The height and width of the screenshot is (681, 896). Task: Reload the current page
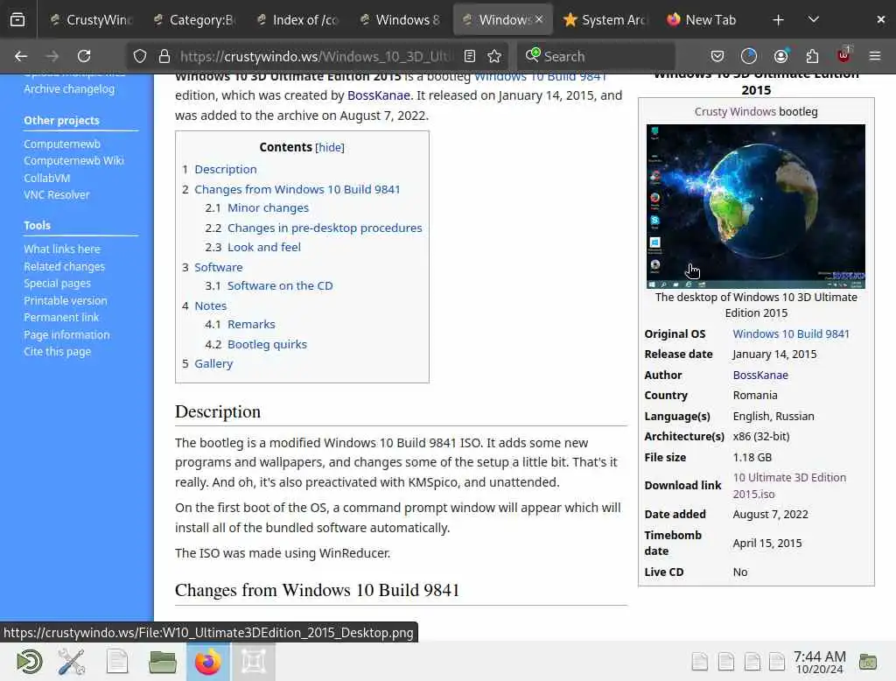pos(84,56)
